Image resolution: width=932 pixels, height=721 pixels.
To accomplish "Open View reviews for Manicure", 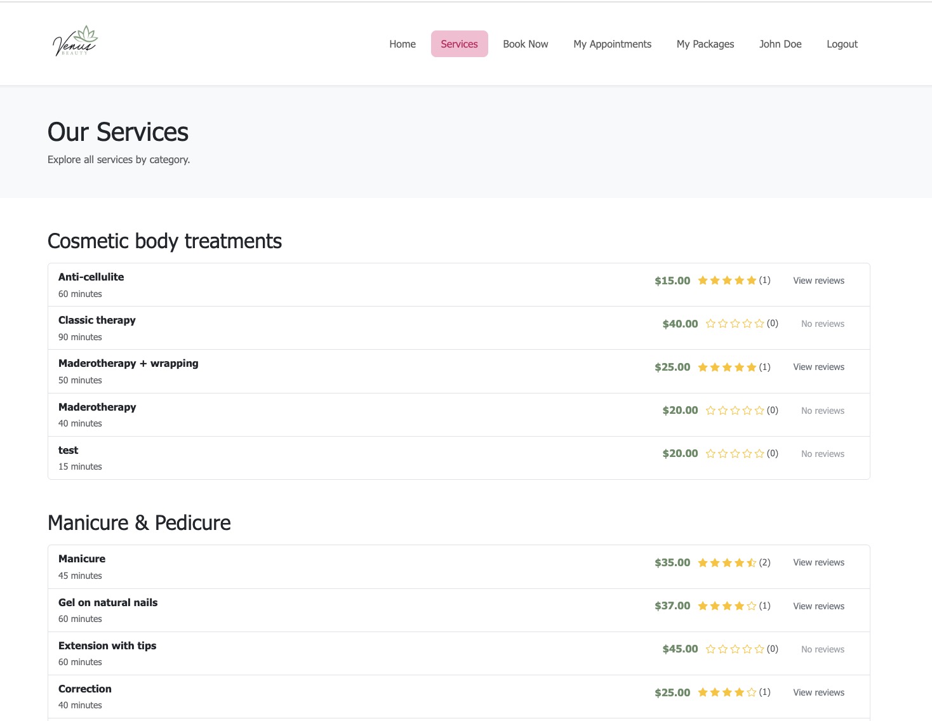I will pos(818,563).
